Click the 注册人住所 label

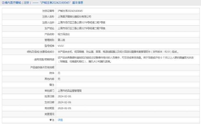[48, 22]
